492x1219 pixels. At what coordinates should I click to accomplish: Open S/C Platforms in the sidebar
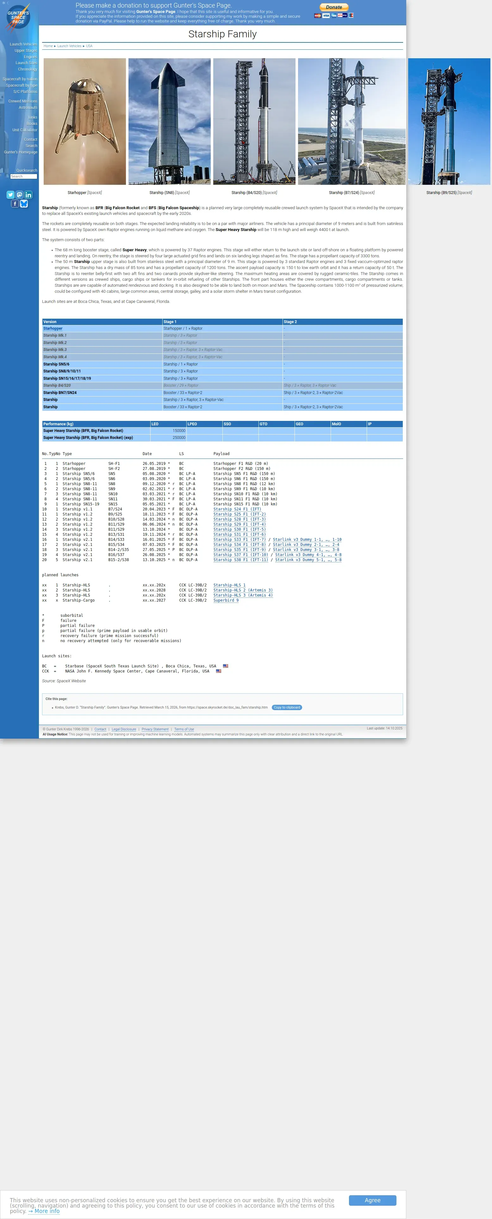pyautogui.click(x=25, y=92)
